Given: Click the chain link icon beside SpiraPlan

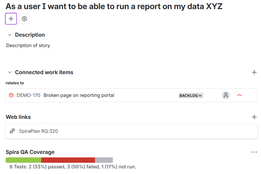Looking at the screenshot, I should pyautogui.click(x=12, y=131).
